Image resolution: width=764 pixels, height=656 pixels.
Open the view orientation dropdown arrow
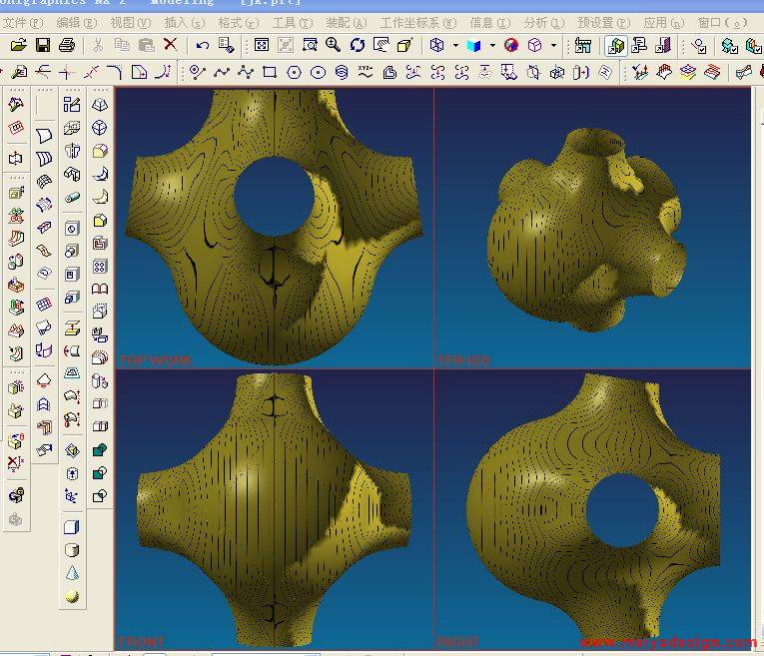coord(455,45)
